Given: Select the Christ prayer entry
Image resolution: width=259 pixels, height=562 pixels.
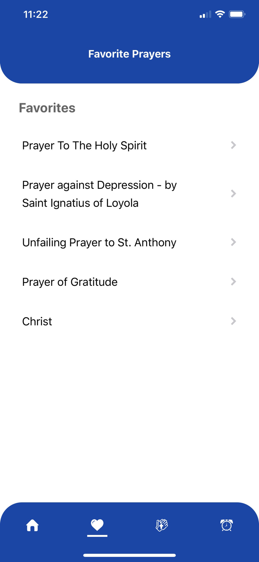Looking at the screenshot, I should tap(37, 321).
